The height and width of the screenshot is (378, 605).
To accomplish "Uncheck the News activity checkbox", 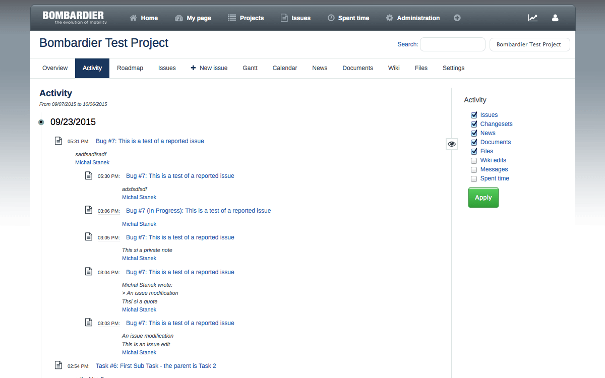I will click(x=474, y=133).
